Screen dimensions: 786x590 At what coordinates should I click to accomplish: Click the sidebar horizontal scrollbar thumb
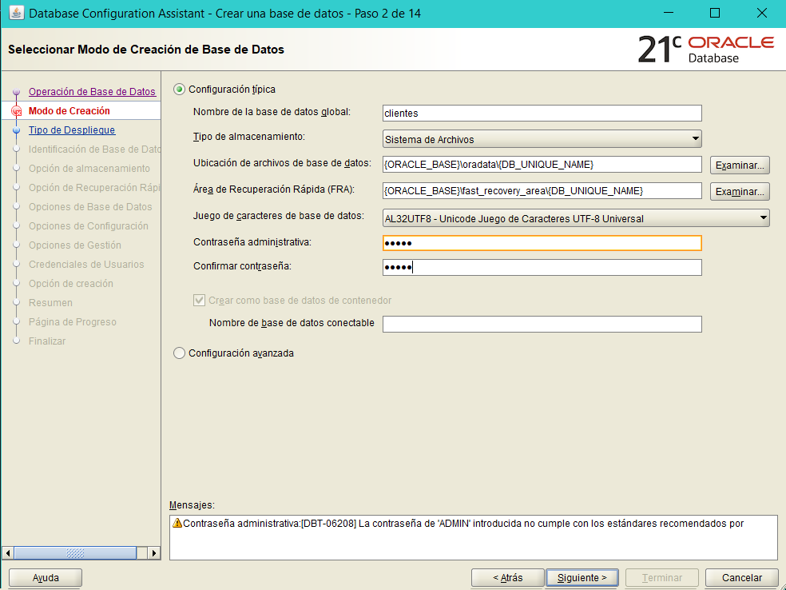(x=75, y=553)
